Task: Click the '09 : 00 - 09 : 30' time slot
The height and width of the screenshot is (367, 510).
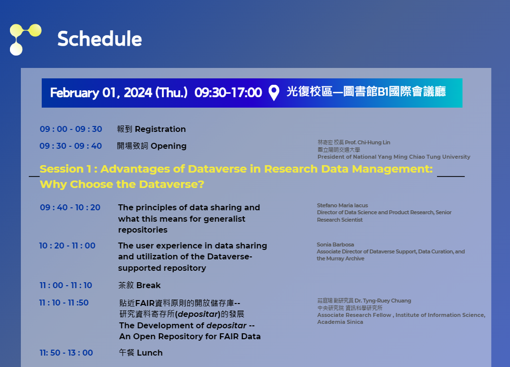Action: pyautogui.click(x=71, y=129)
